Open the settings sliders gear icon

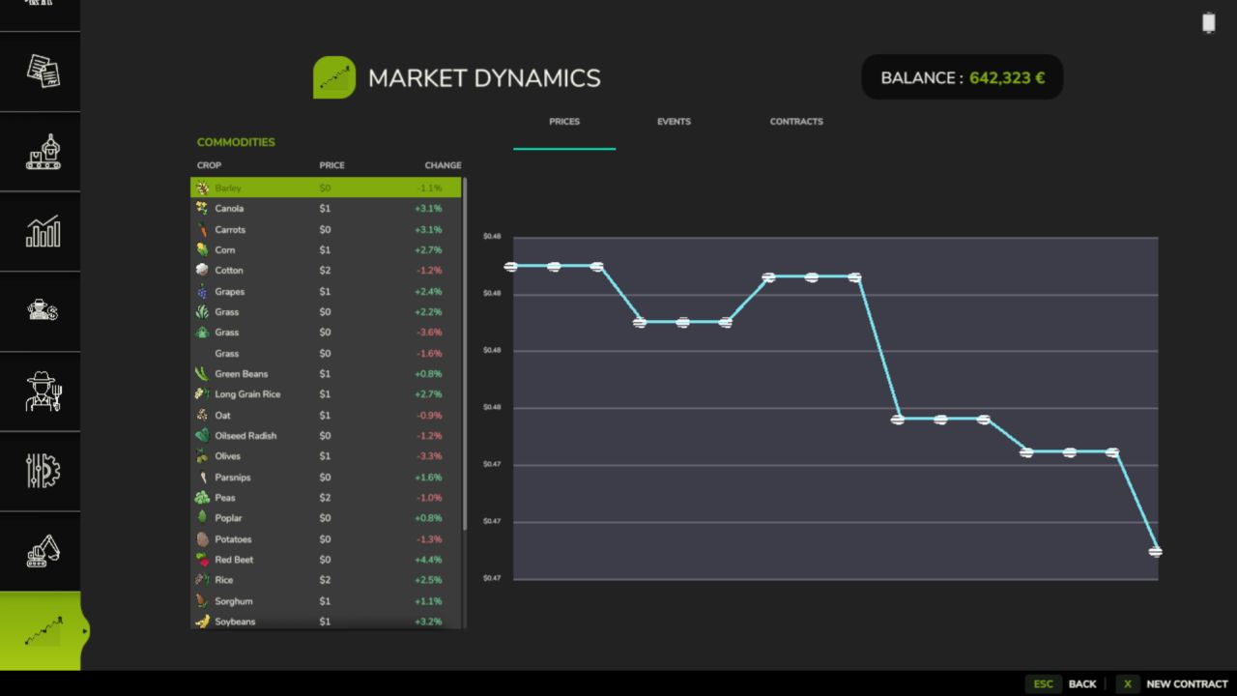coord(42,471)
